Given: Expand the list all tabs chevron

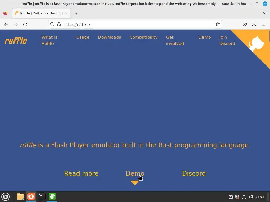Looking at the screenshot, I should [265, 13].
